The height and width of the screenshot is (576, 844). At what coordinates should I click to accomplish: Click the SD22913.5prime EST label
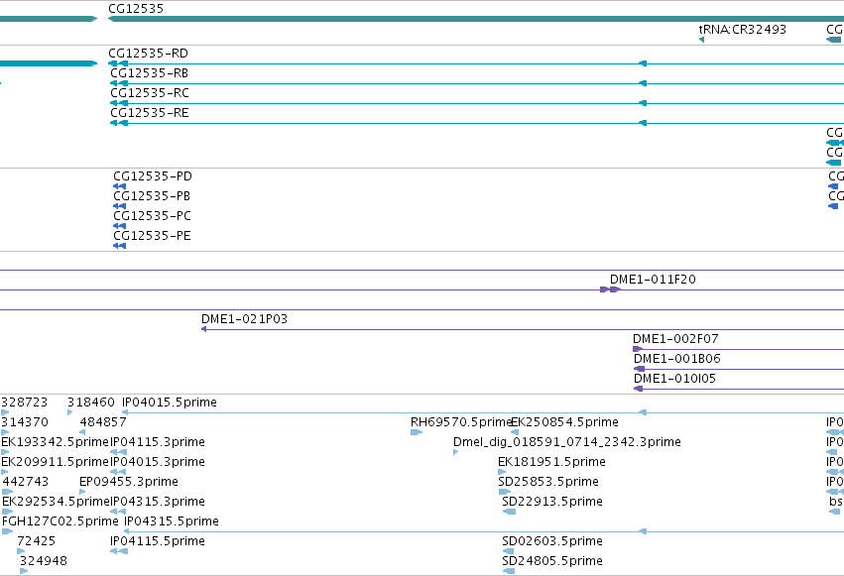pyautogui.click(x=552, y=502)
